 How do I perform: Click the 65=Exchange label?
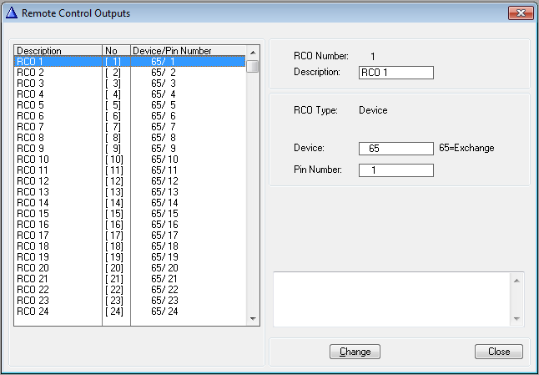(x=466, y=149)
